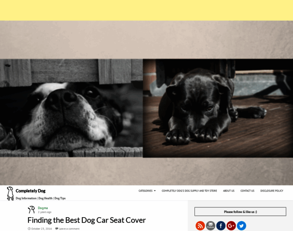The width and height of the screenshot is (293, 231).
Task: Click the clock icon beside the date
Action: (29, 229)
